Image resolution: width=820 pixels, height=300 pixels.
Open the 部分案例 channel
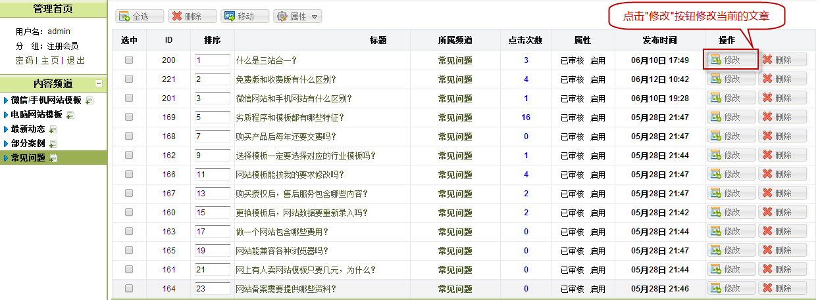click(28, 144)
